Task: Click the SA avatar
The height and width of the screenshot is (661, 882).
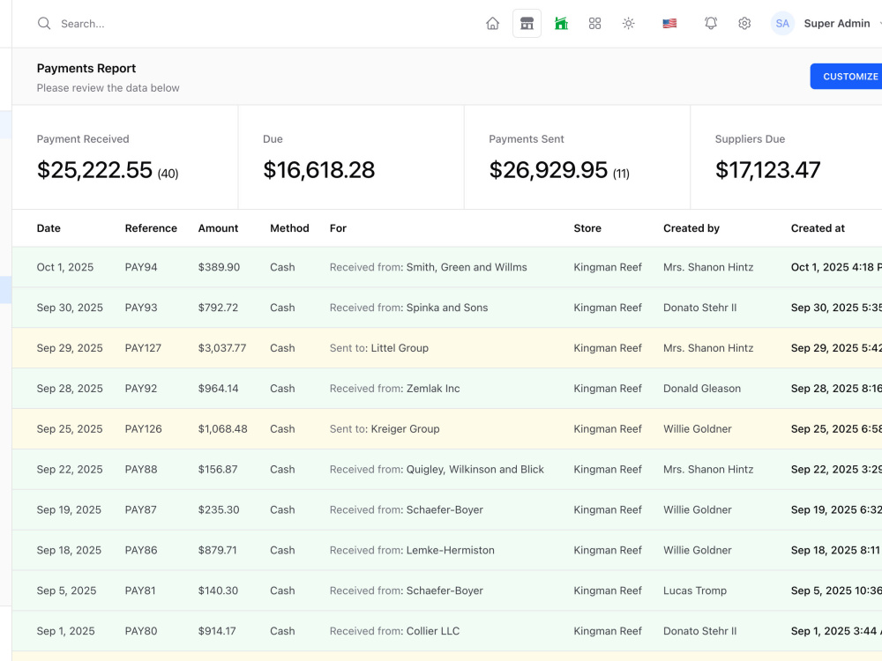Action: tap(781, 24)
